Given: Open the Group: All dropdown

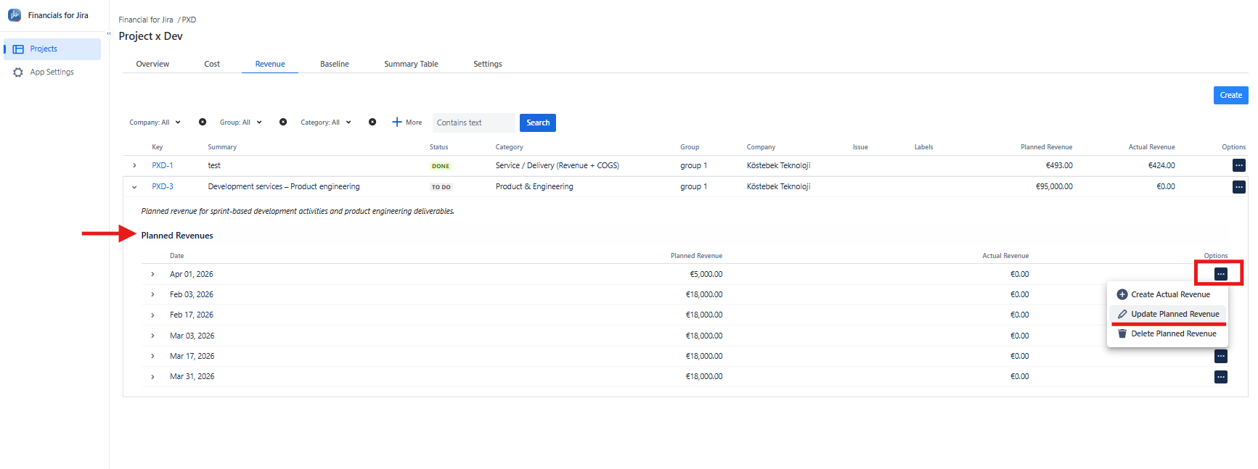Looking at the screenshot, I should [x=240, y=123].
